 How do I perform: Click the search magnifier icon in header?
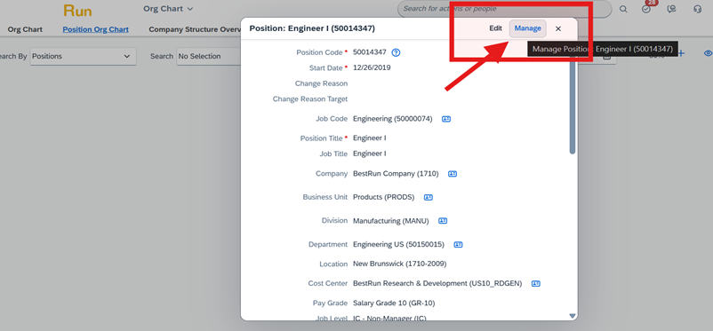coord(623,9)
